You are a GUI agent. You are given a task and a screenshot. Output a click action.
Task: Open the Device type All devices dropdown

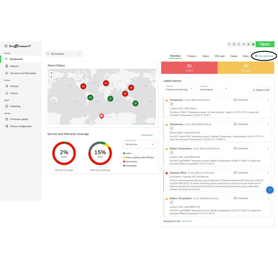tap(139, 144)
